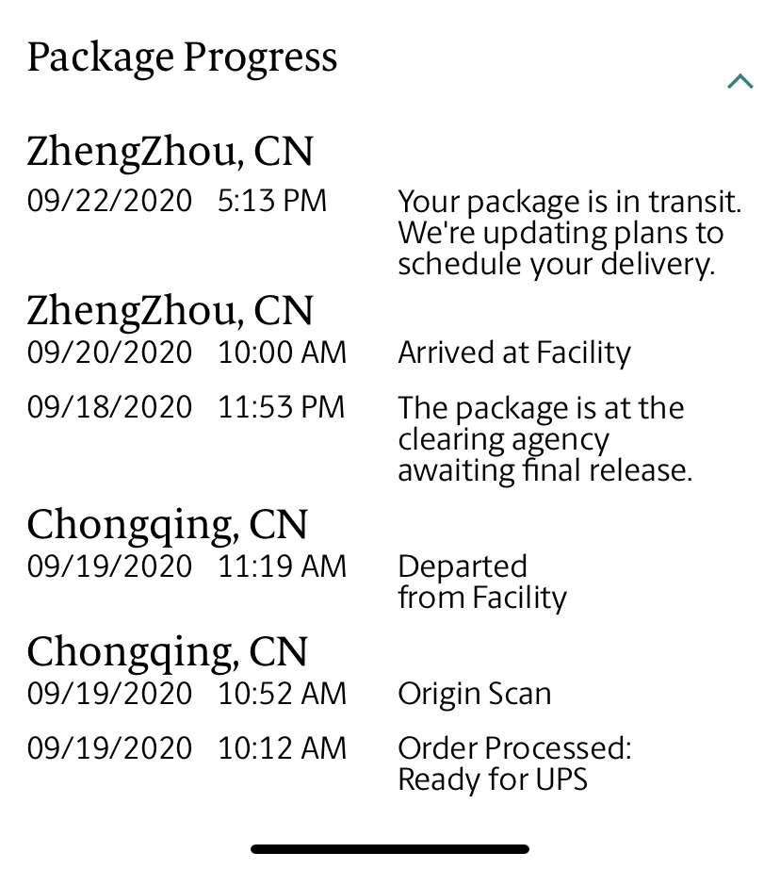Select the second ZhengZhou, CN location heading

[171, 311]
